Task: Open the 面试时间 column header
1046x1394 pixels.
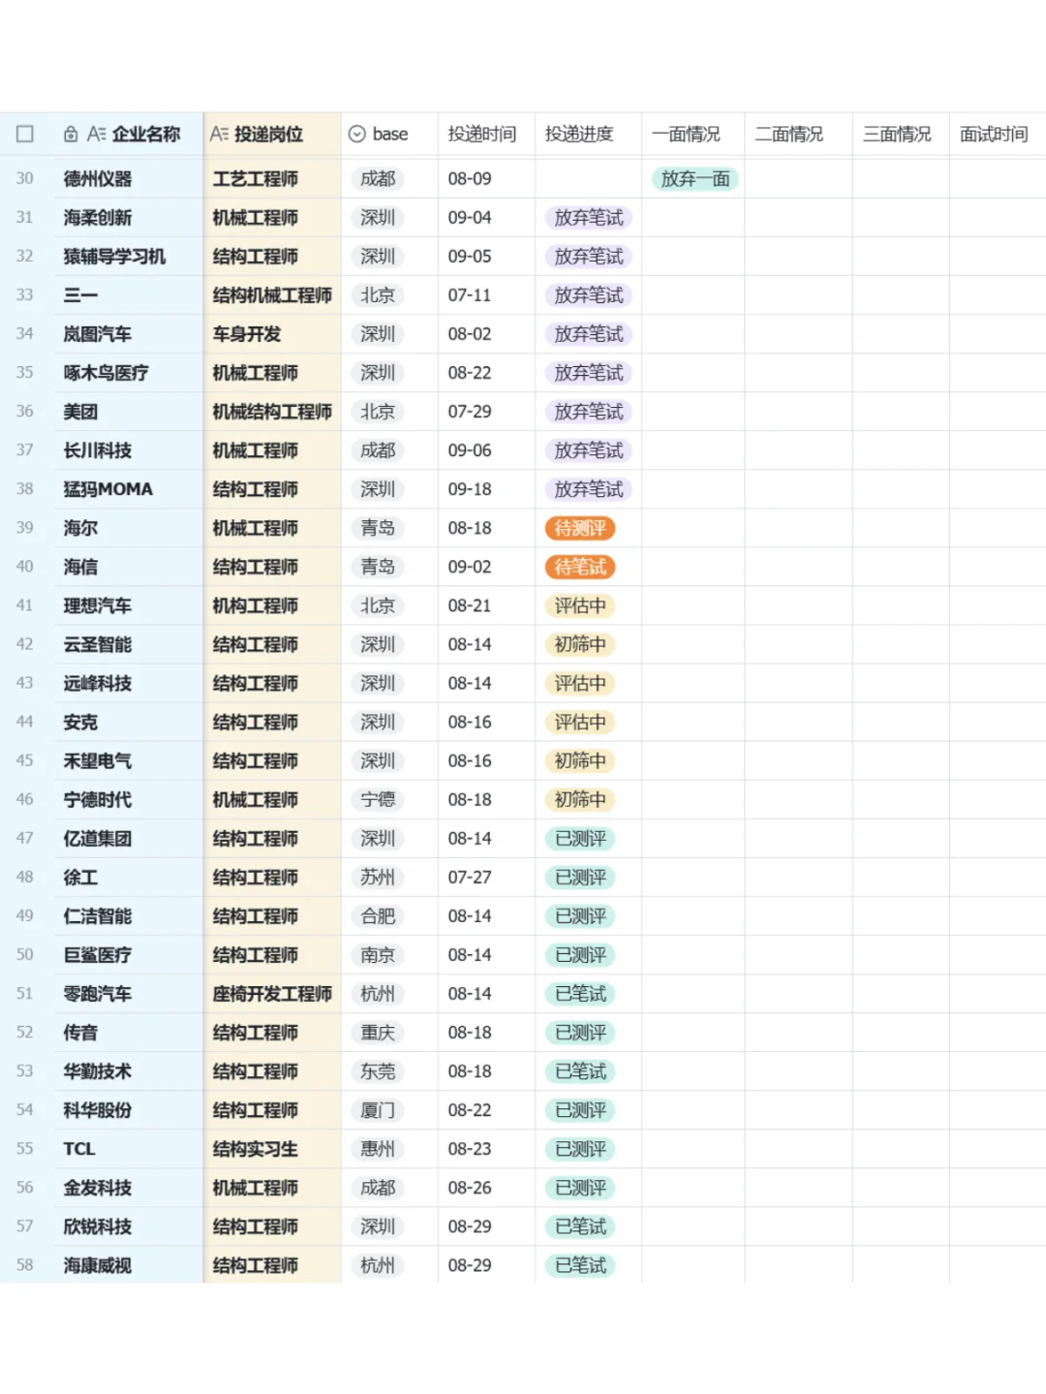Action: click(998, 134)
